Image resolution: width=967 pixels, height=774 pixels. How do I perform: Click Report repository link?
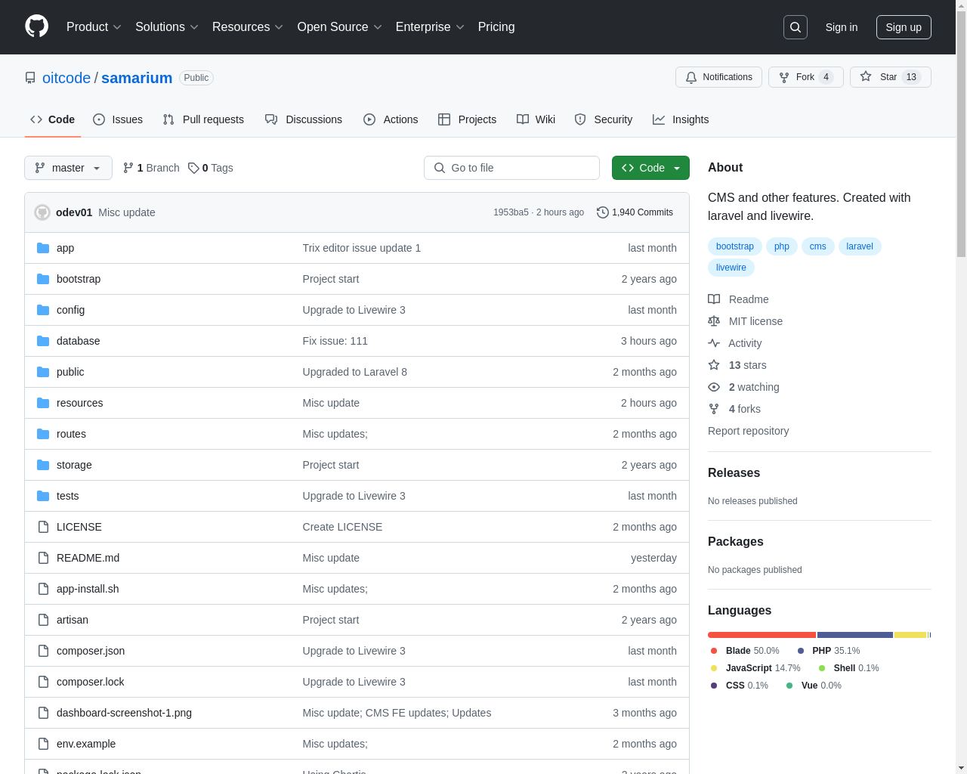[x=749, y=431]
